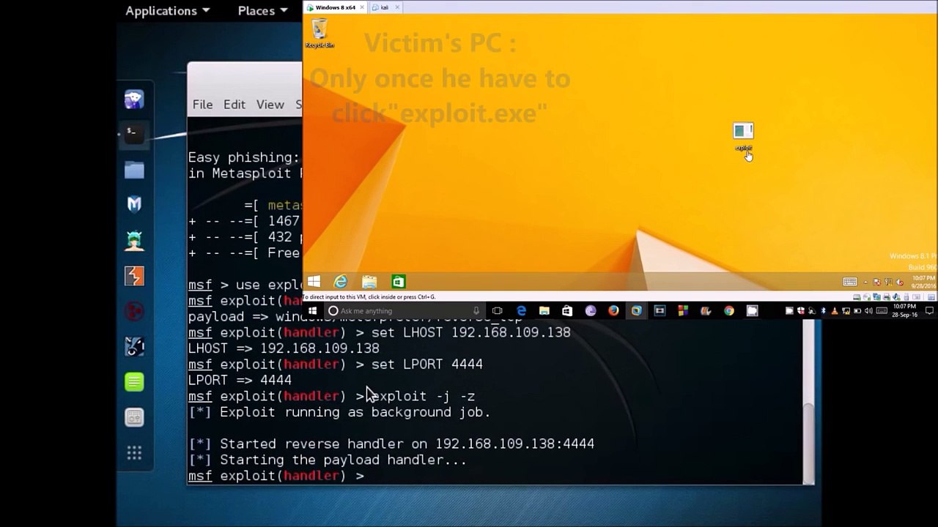This screenshot has height=527, width=938.
Task: Open File Explorer in Windows 8 taskbar
Action: 369,282
